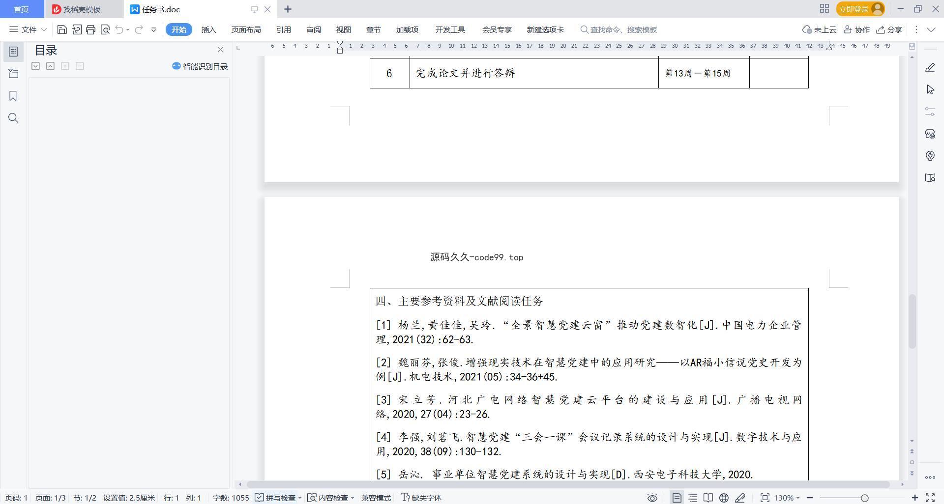Toggle writing mode pen icon
Viewport: 944px width, 504px height.
click(x=740, y=498)
